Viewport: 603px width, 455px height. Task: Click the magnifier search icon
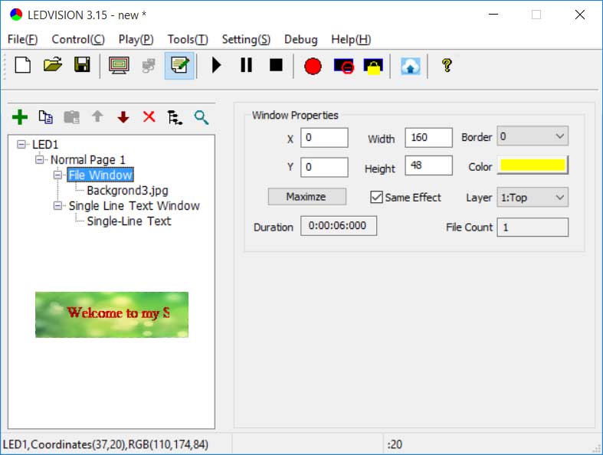click(202, 117)
